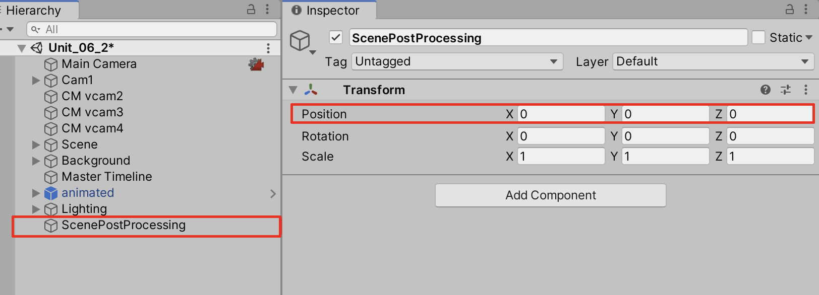Viewport: 819px width, 295px height.
Task: Open the Transform component help icon
Action: point(765,90)
